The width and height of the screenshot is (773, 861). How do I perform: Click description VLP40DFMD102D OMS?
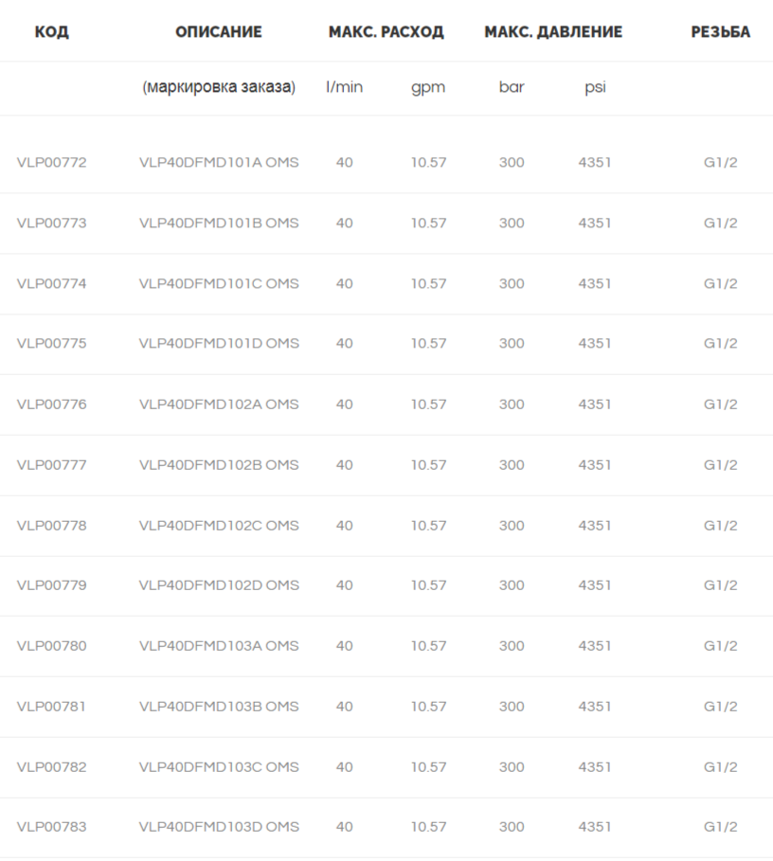click(219, 584)
